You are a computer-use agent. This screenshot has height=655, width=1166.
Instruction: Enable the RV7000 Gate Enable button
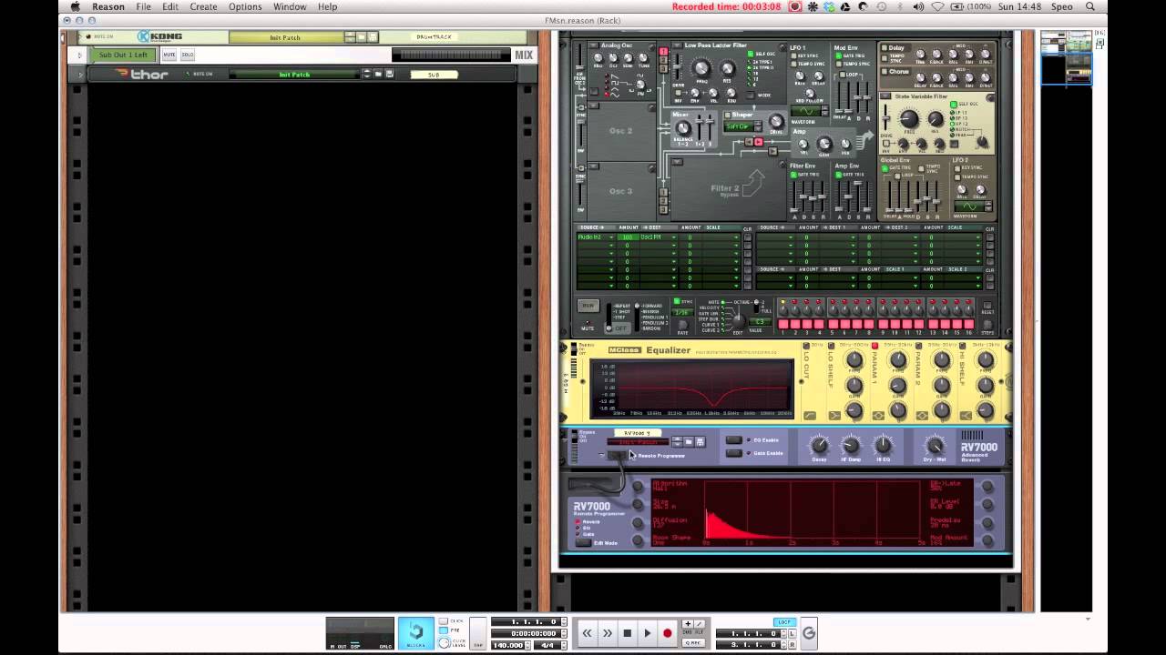733,453
